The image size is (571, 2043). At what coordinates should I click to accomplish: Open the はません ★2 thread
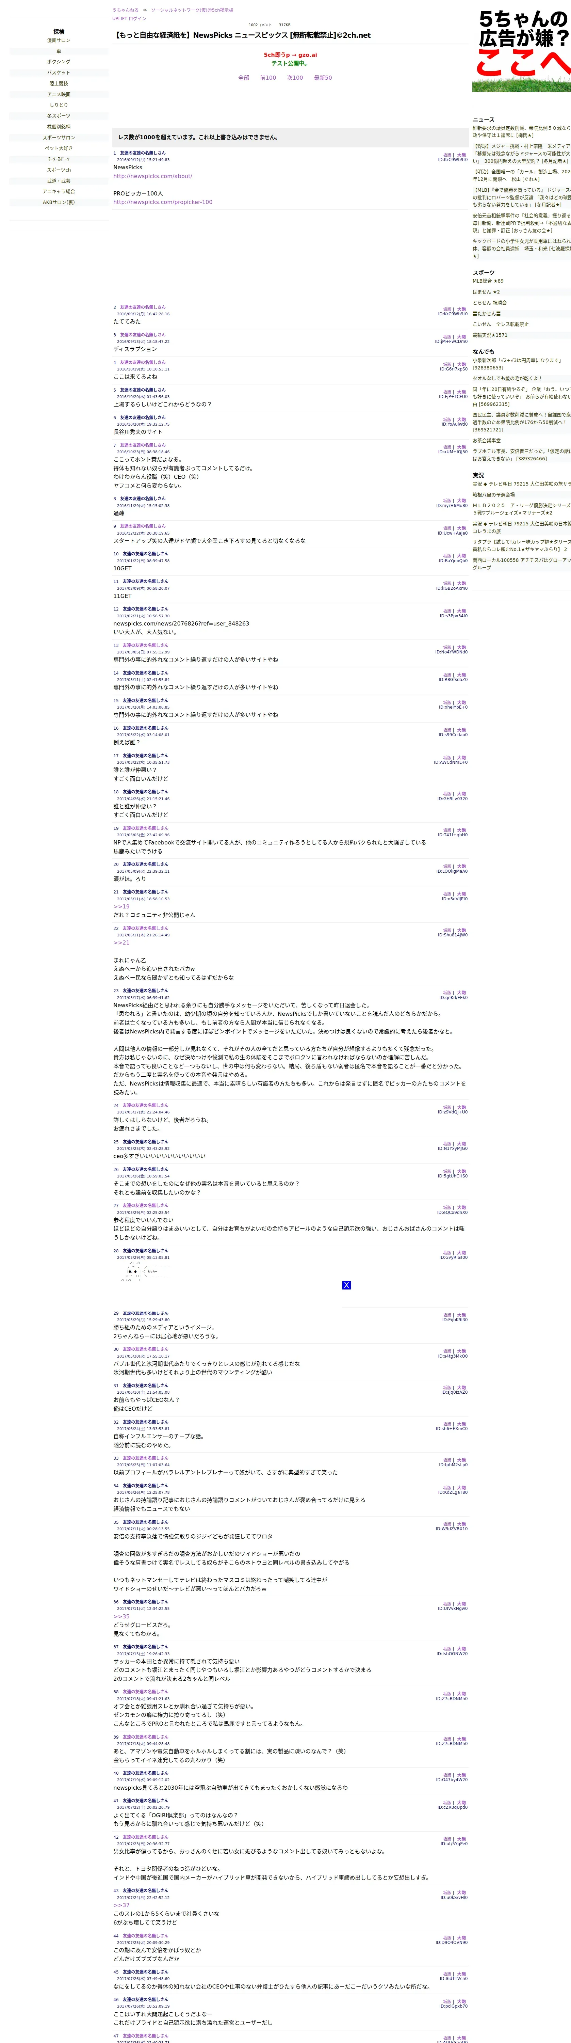click(486, 292)
